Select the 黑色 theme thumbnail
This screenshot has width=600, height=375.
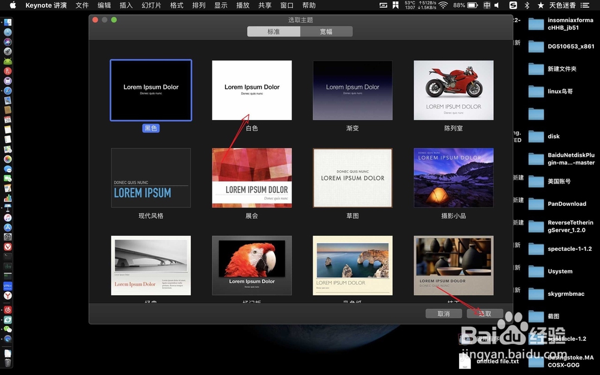click(x=151, y=91)
